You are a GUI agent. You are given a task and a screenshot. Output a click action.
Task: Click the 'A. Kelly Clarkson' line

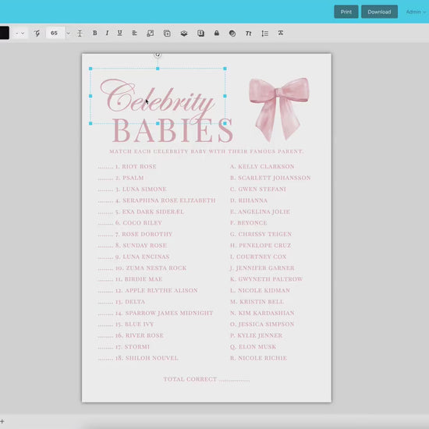[262, 166]
